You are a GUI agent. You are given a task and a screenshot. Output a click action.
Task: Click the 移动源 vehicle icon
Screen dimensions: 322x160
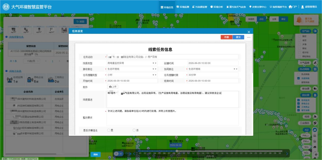coord(315,89)
